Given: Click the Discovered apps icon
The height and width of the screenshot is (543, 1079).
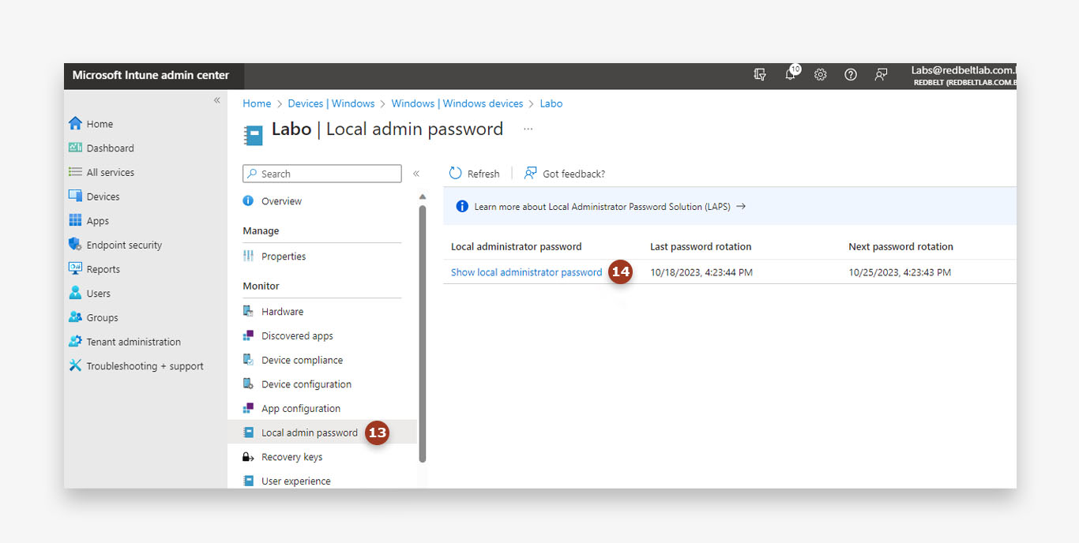Looking at the screenshot, I should [248, 335].
